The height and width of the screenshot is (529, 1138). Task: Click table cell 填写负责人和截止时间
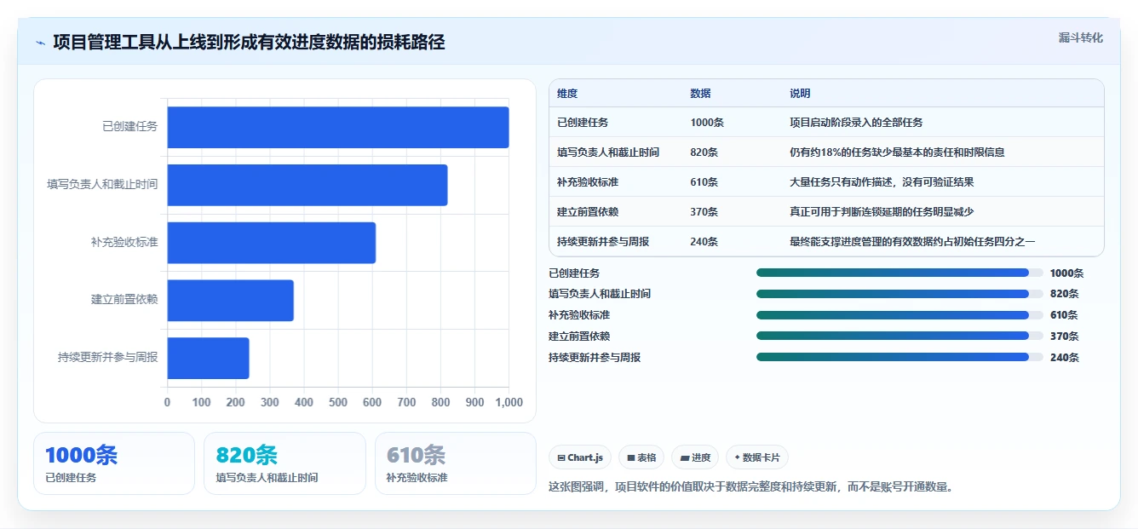pos(608,152)
